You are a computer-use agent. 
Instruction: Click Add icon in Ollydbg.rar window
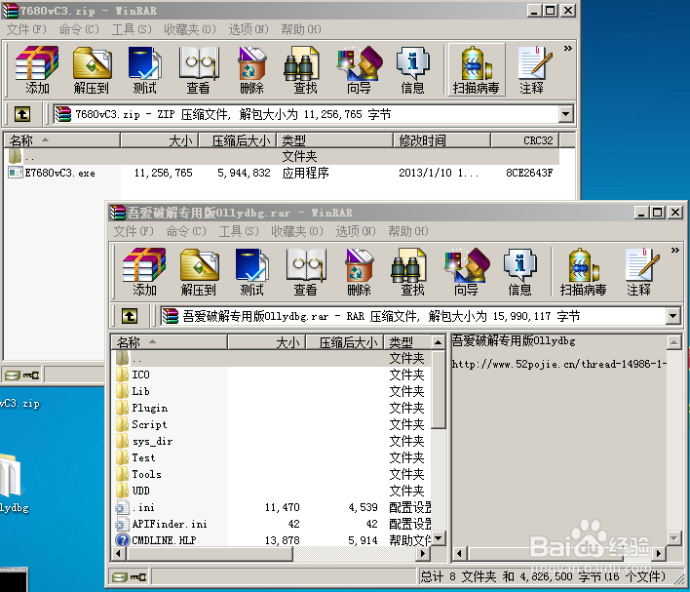pos(144,272)
